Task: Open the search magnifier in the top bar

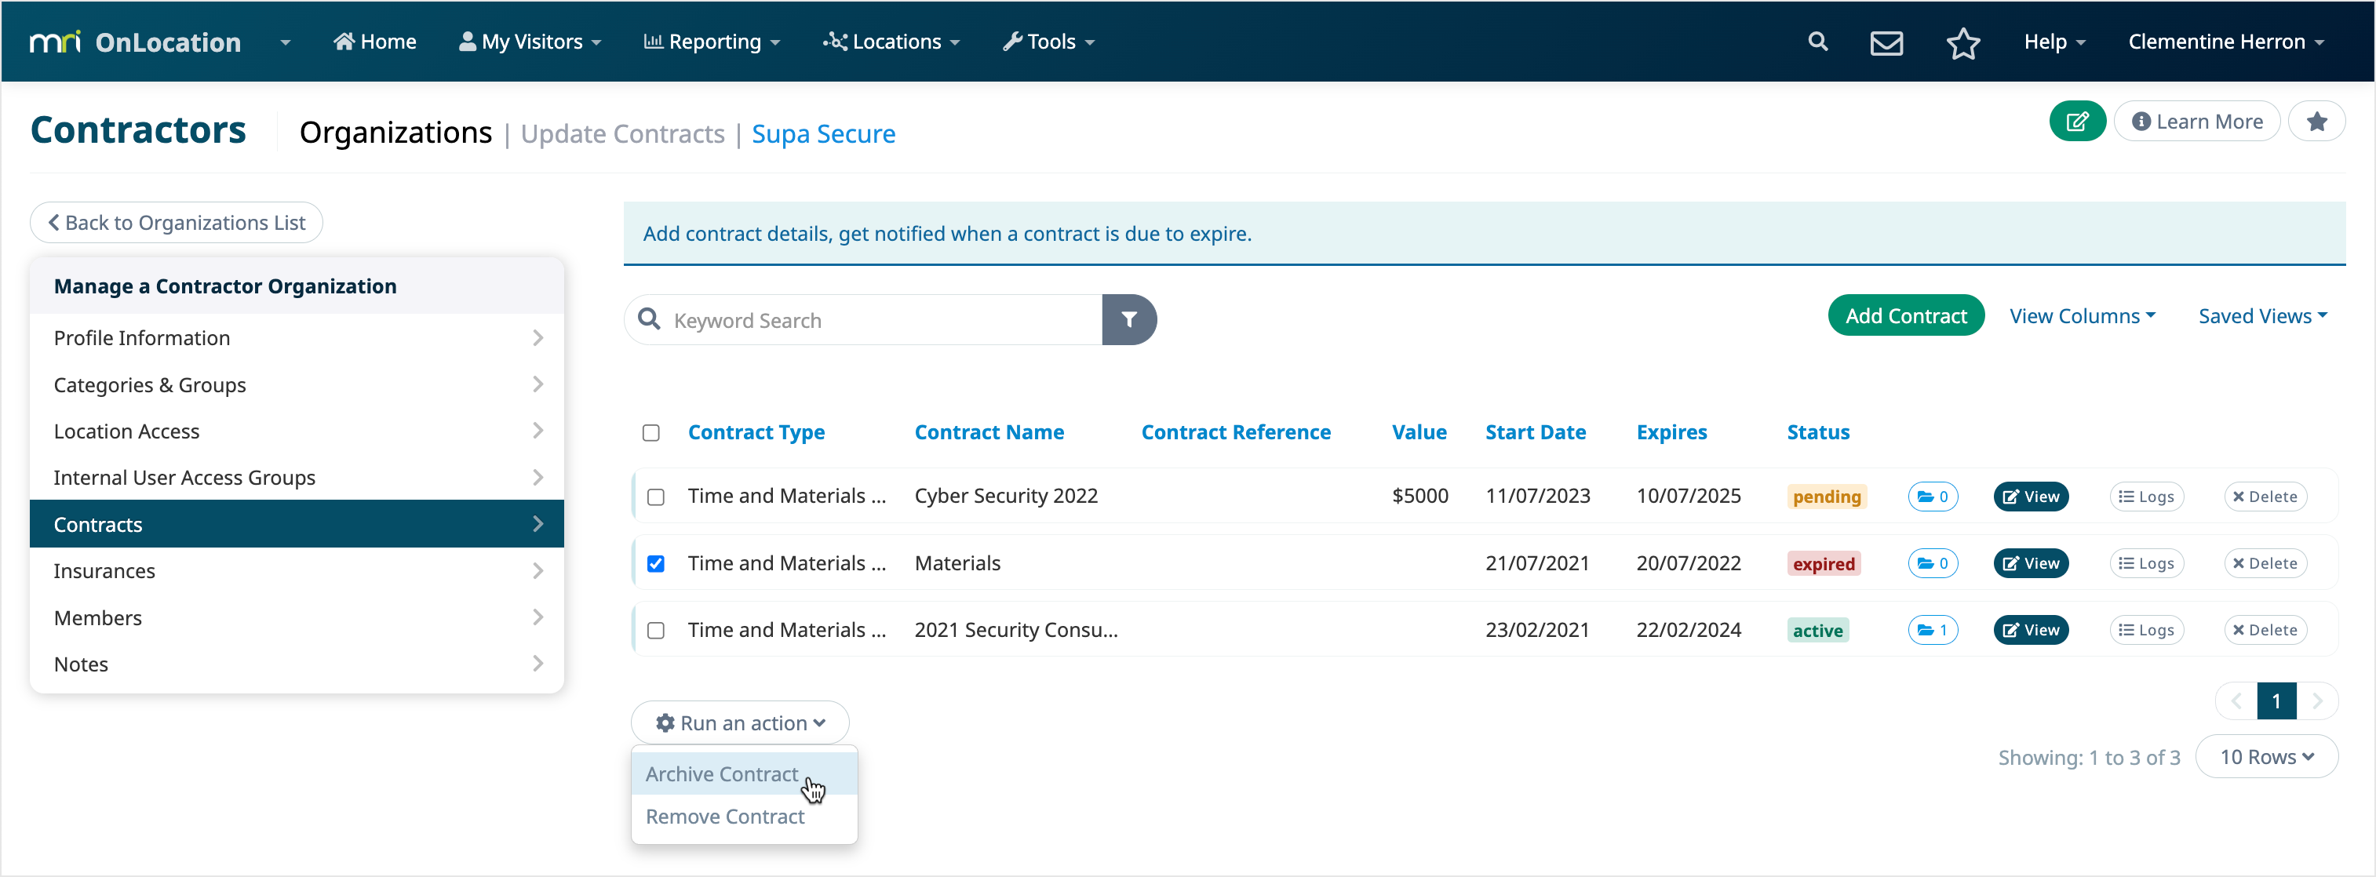Action: coord(1817,42)
